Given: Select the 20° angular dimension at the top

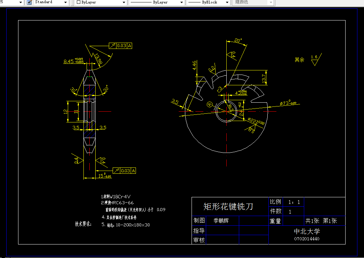Looking at the screenshot, I should [237, 41].
